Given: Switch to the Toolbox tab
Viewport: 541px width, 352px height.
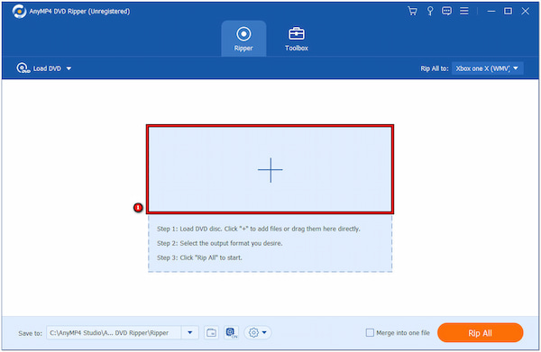Looking at the screenshot, I should point(297,39).
